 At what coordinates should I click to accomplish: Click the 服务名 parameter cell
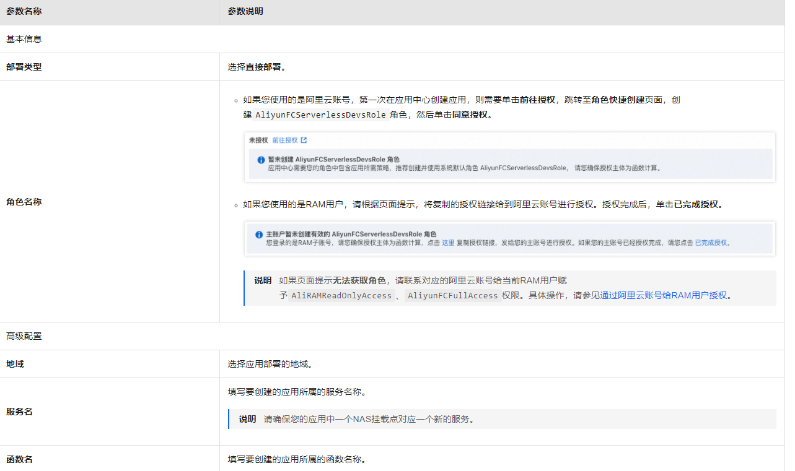tap(110, 412)
